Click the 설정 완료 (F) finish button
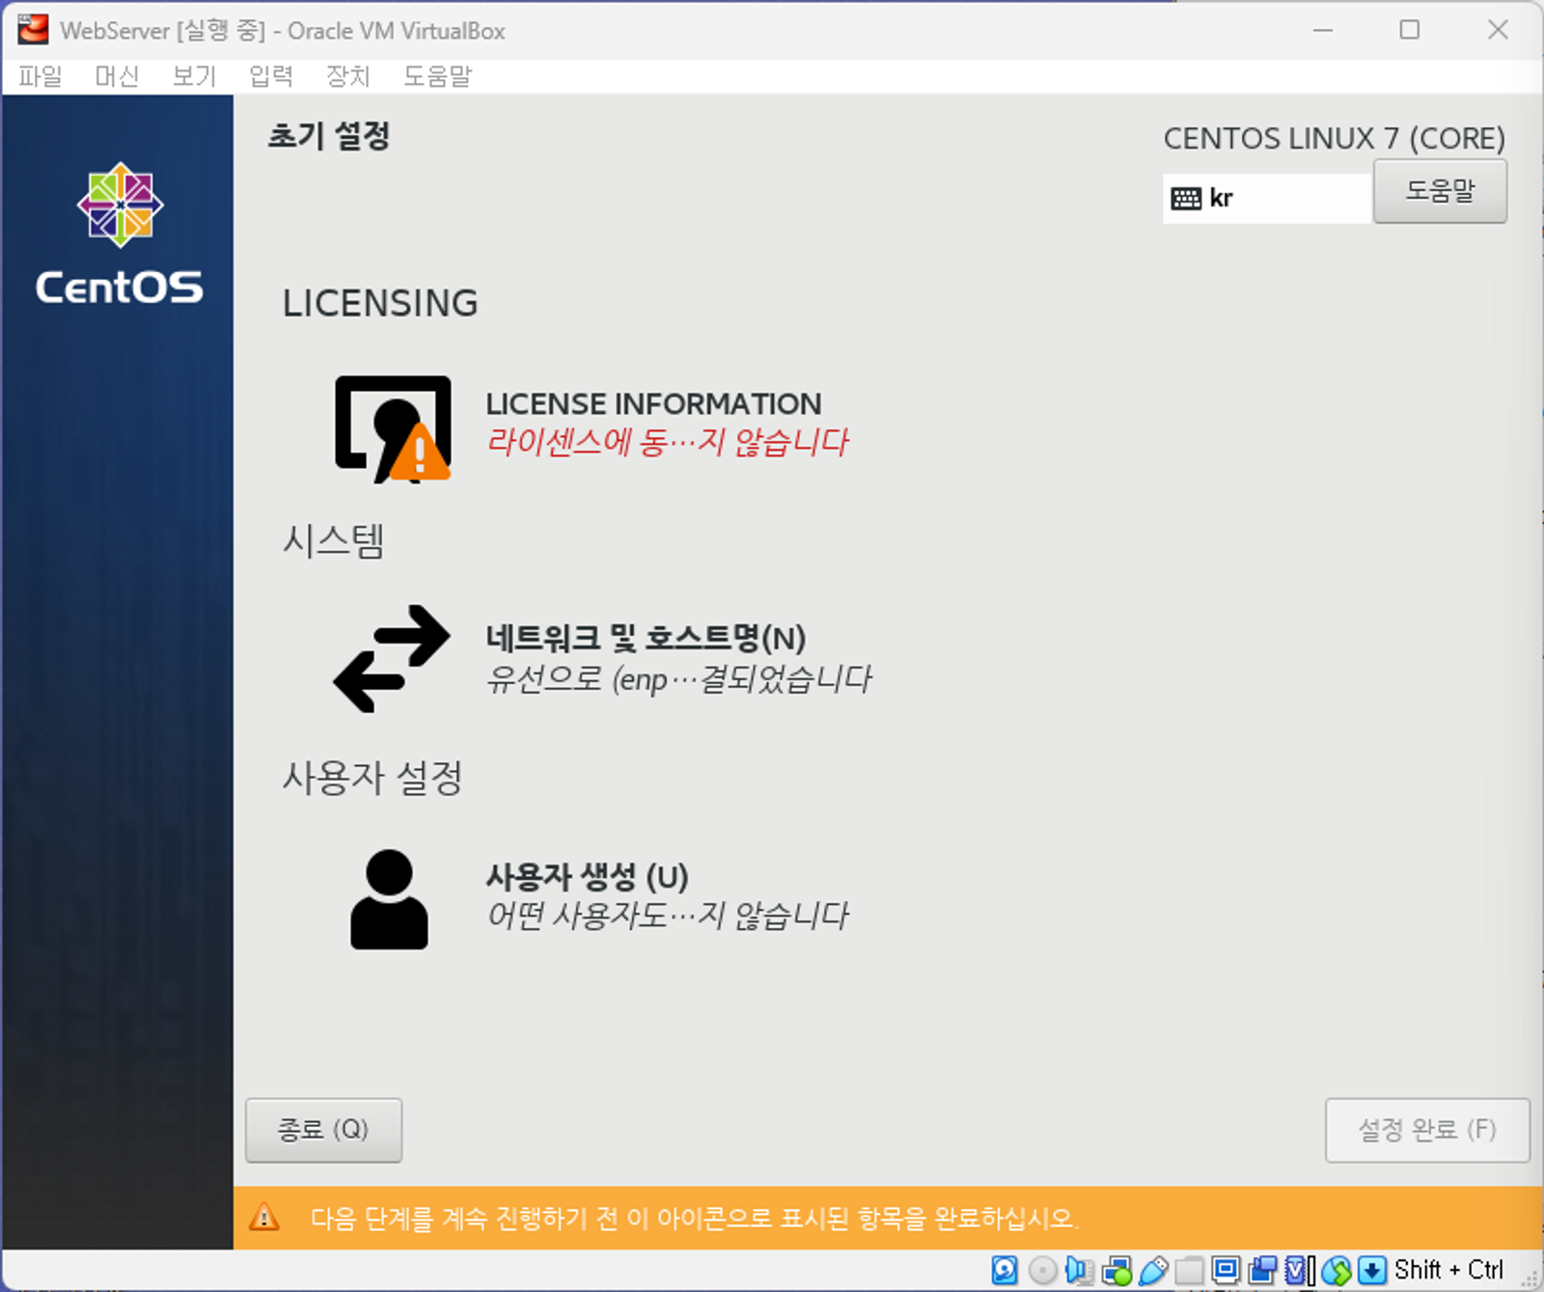Image resolution: width=1544 pixels, height=1292 pixels. click(x=1427, y=1130)
